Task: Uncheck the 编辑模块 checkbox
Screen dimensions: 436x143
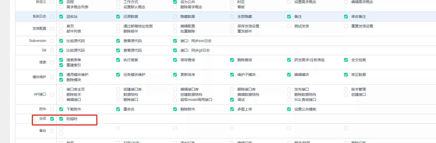Action: (x=289, y=75)
